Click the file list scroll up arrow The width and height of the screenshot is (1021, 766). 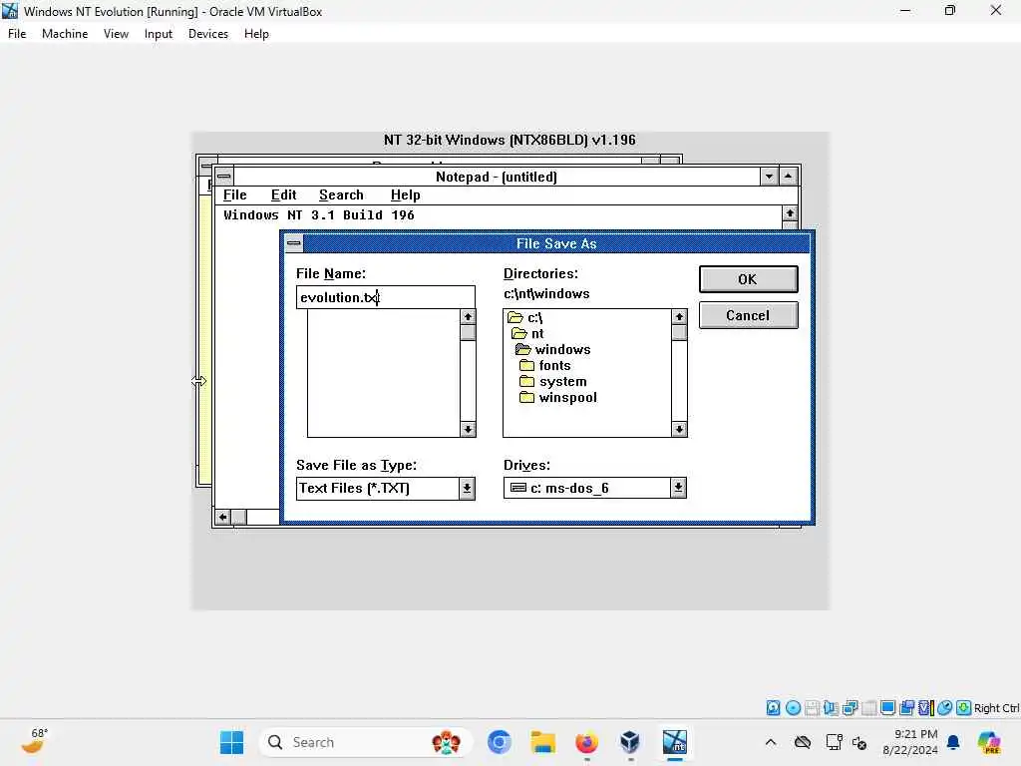[468, 317]
